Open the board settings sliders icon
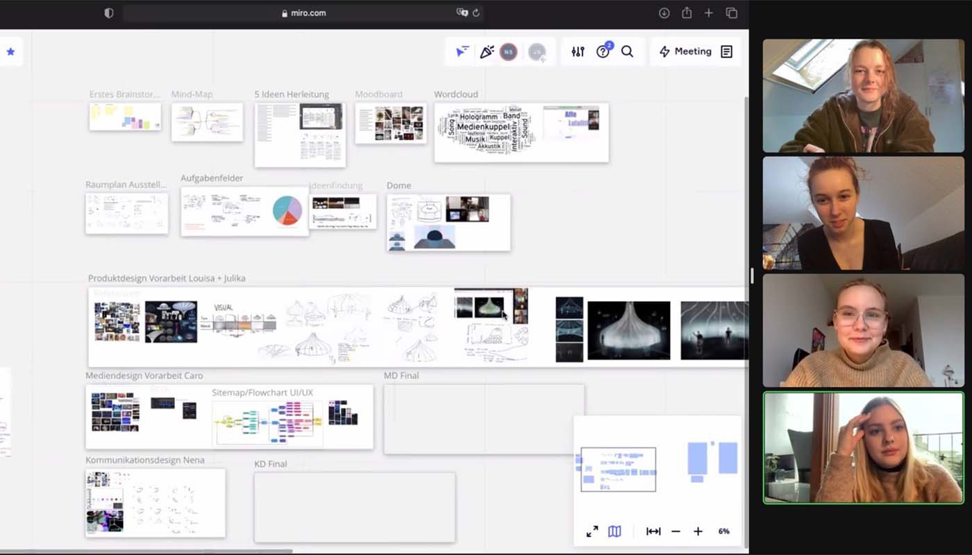972x555 pixels. pyautogui.click(x=578, y=52)
